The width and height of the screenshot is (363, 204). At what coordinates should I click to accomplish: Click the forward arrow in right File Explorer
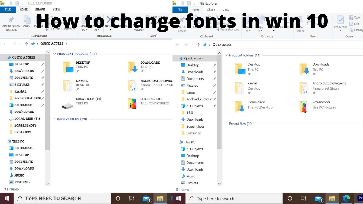(186, 45)
